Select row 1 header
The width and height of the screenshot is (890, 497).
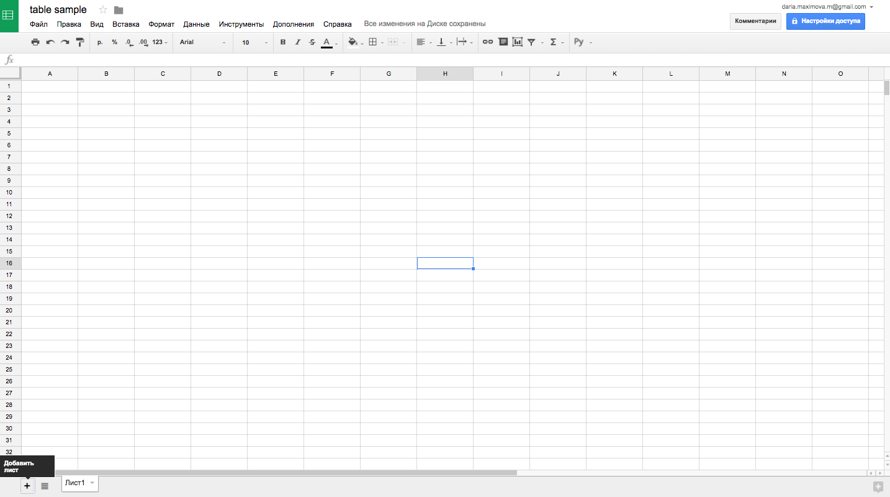[10, 86]
